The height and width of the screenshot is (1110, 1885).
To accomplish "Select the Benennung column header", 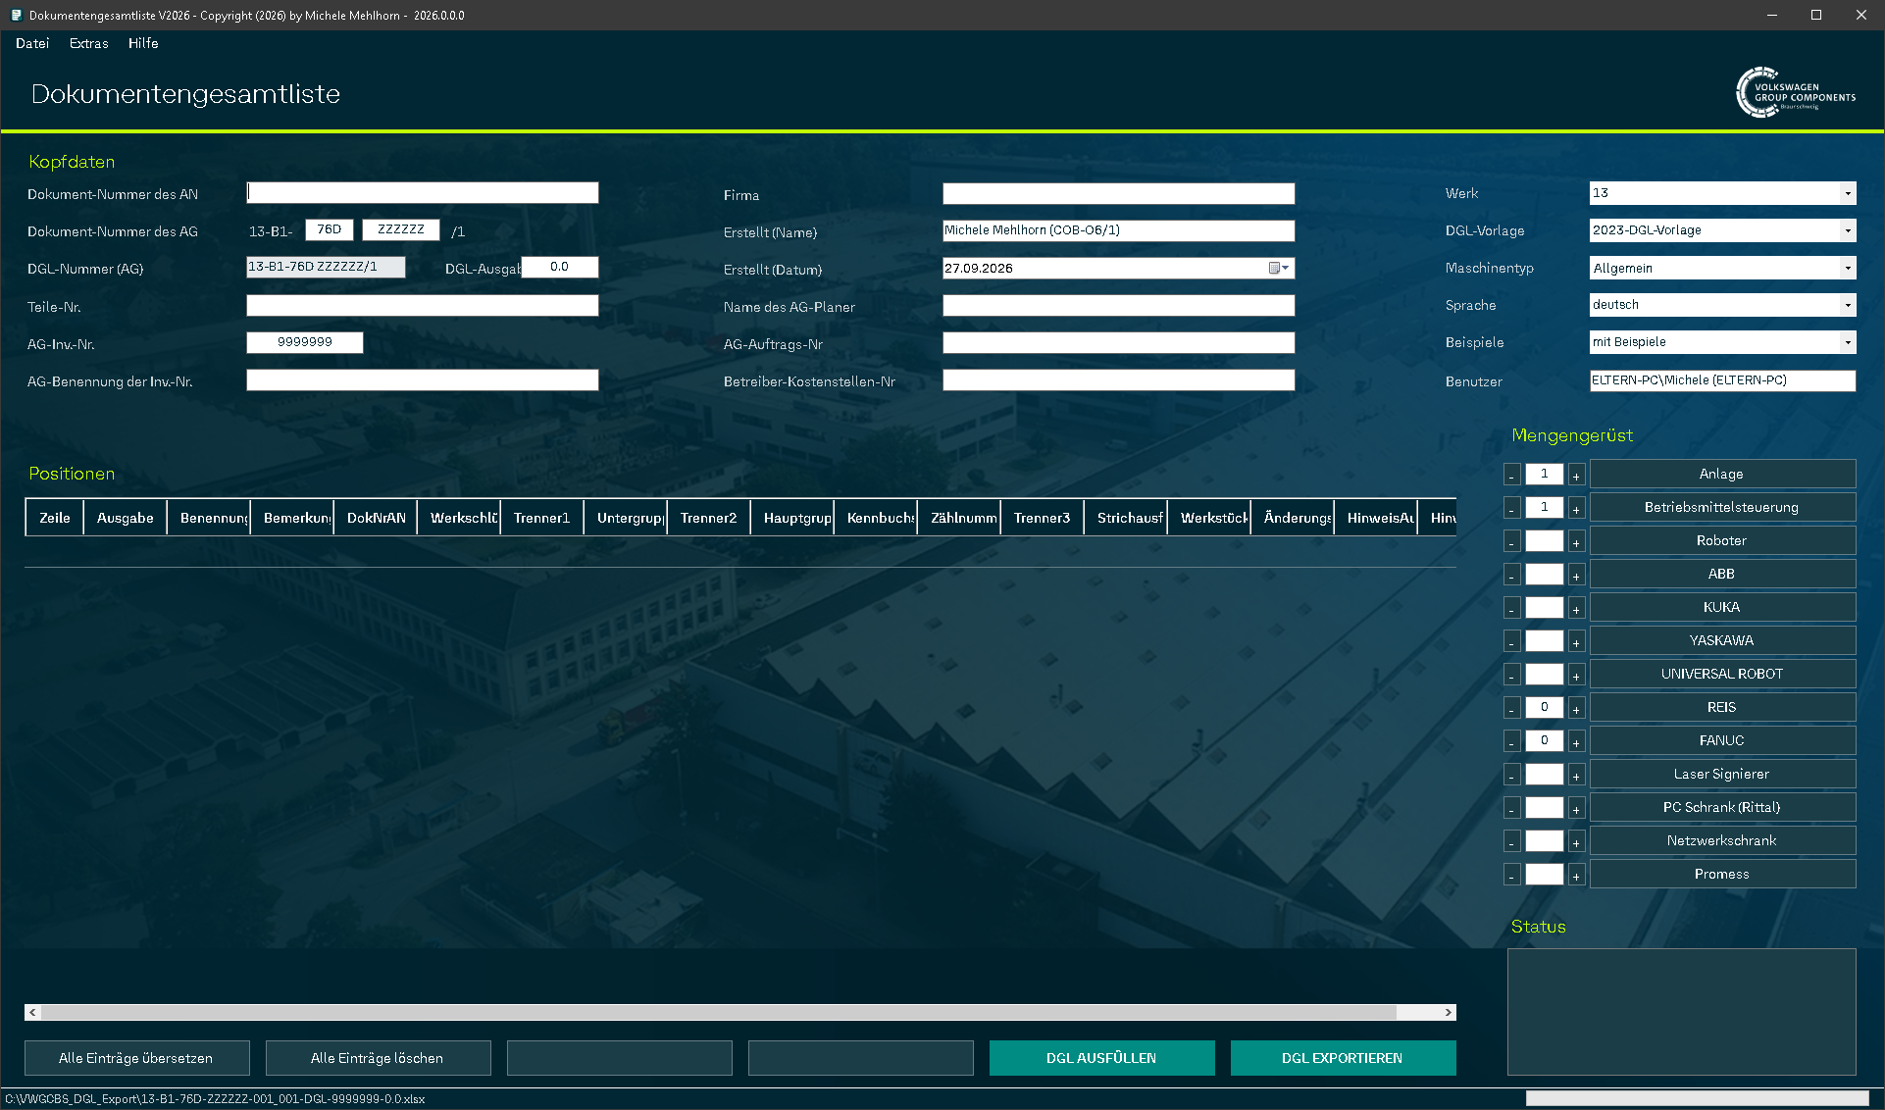I will coord(208,518).
